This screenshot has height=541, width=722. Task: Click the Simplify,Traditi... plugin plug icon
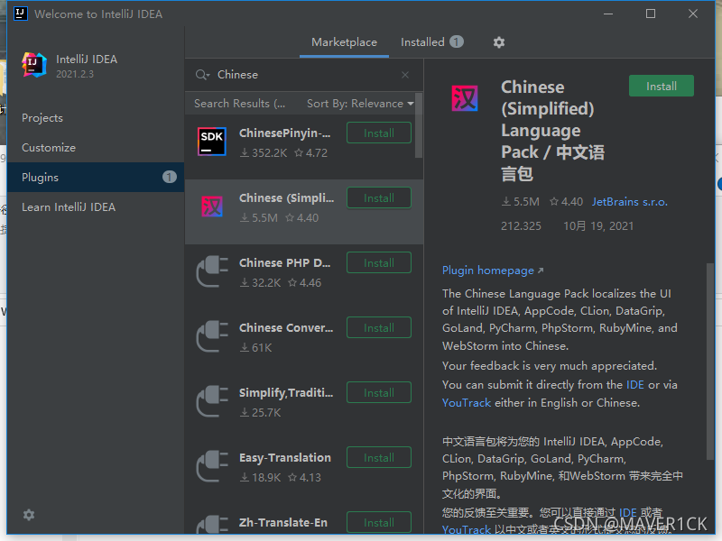click(212, 401)
